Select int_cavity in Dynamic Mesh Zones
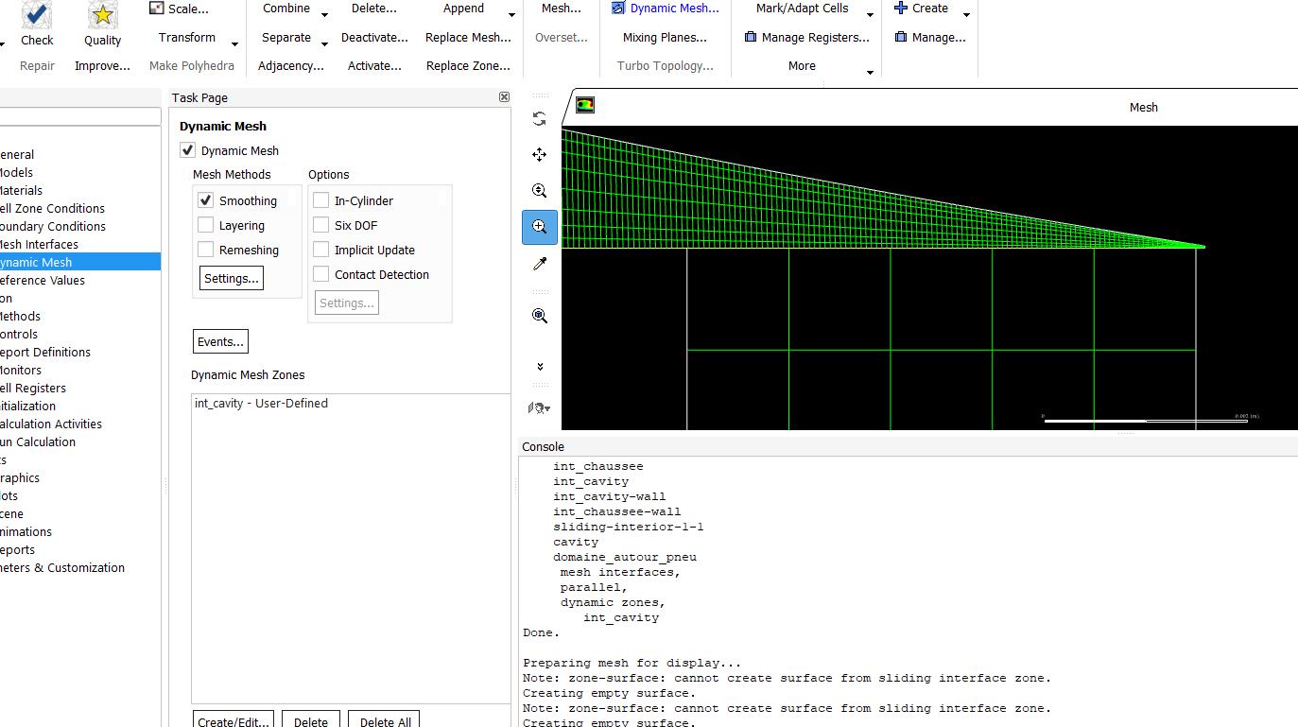The height and width of the screenshot is (727, 1298). [x=261, y=403]
